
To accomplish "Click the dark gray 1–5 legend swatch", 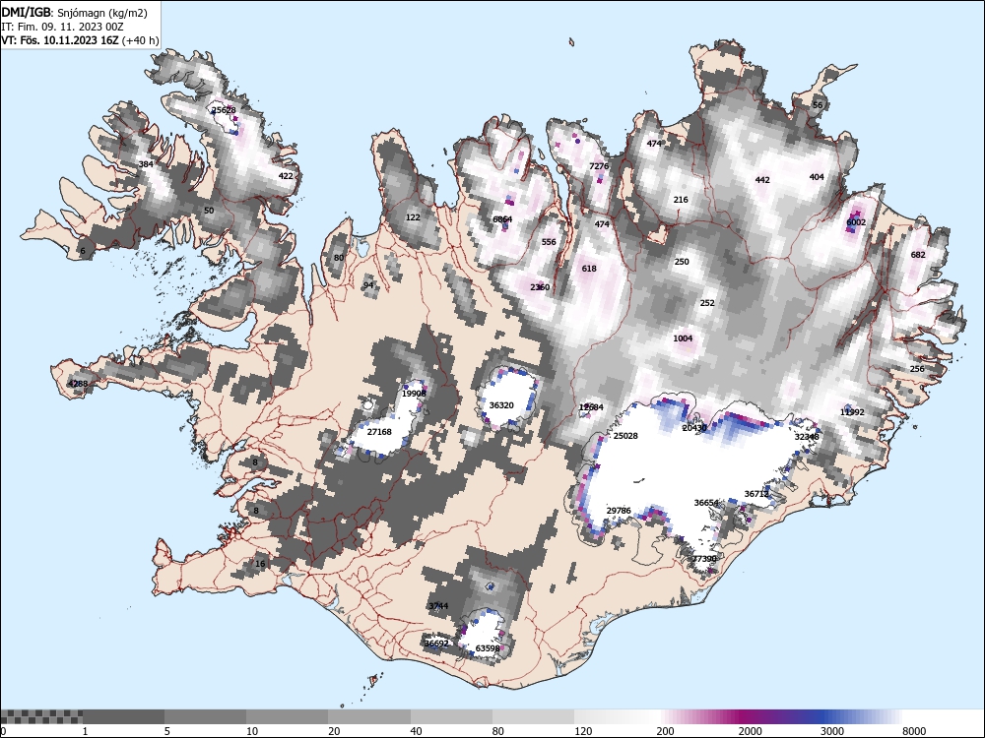I will coord(123,716).
